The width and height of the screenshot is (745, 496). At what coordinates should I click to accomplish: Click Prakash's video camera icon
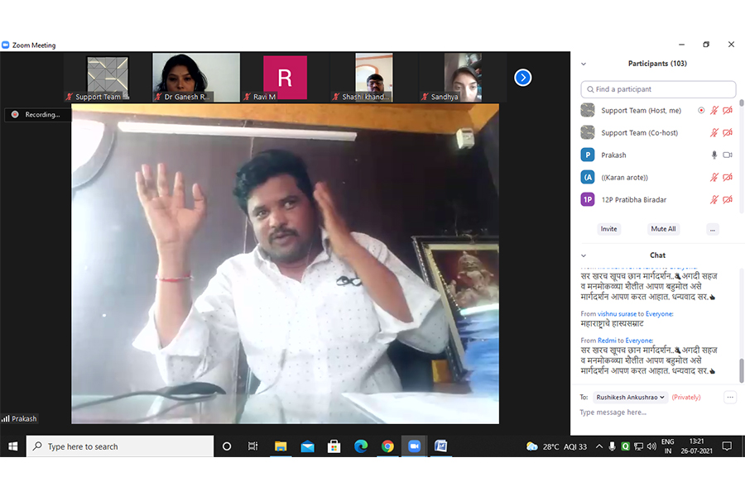(728, 155)
